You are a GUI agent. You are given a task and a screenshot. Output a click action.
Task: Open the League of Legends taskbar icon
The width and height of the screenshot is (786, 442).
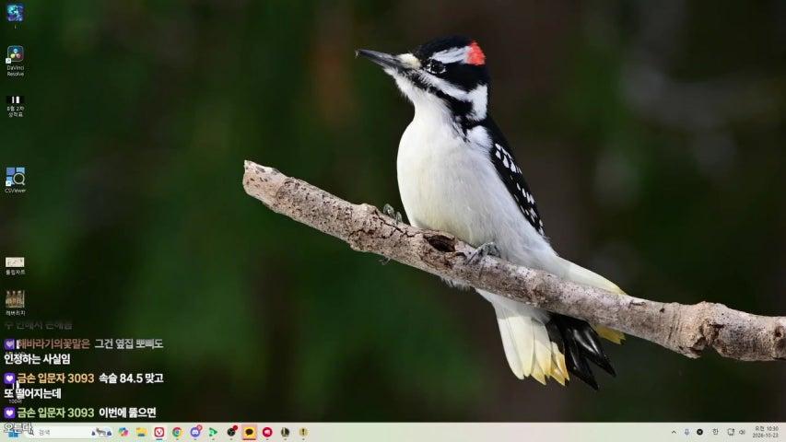[x=286, y=432]
